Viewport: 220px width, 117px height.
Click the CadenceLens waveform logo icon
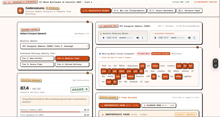pyautogui.click(x=20, y=11)
